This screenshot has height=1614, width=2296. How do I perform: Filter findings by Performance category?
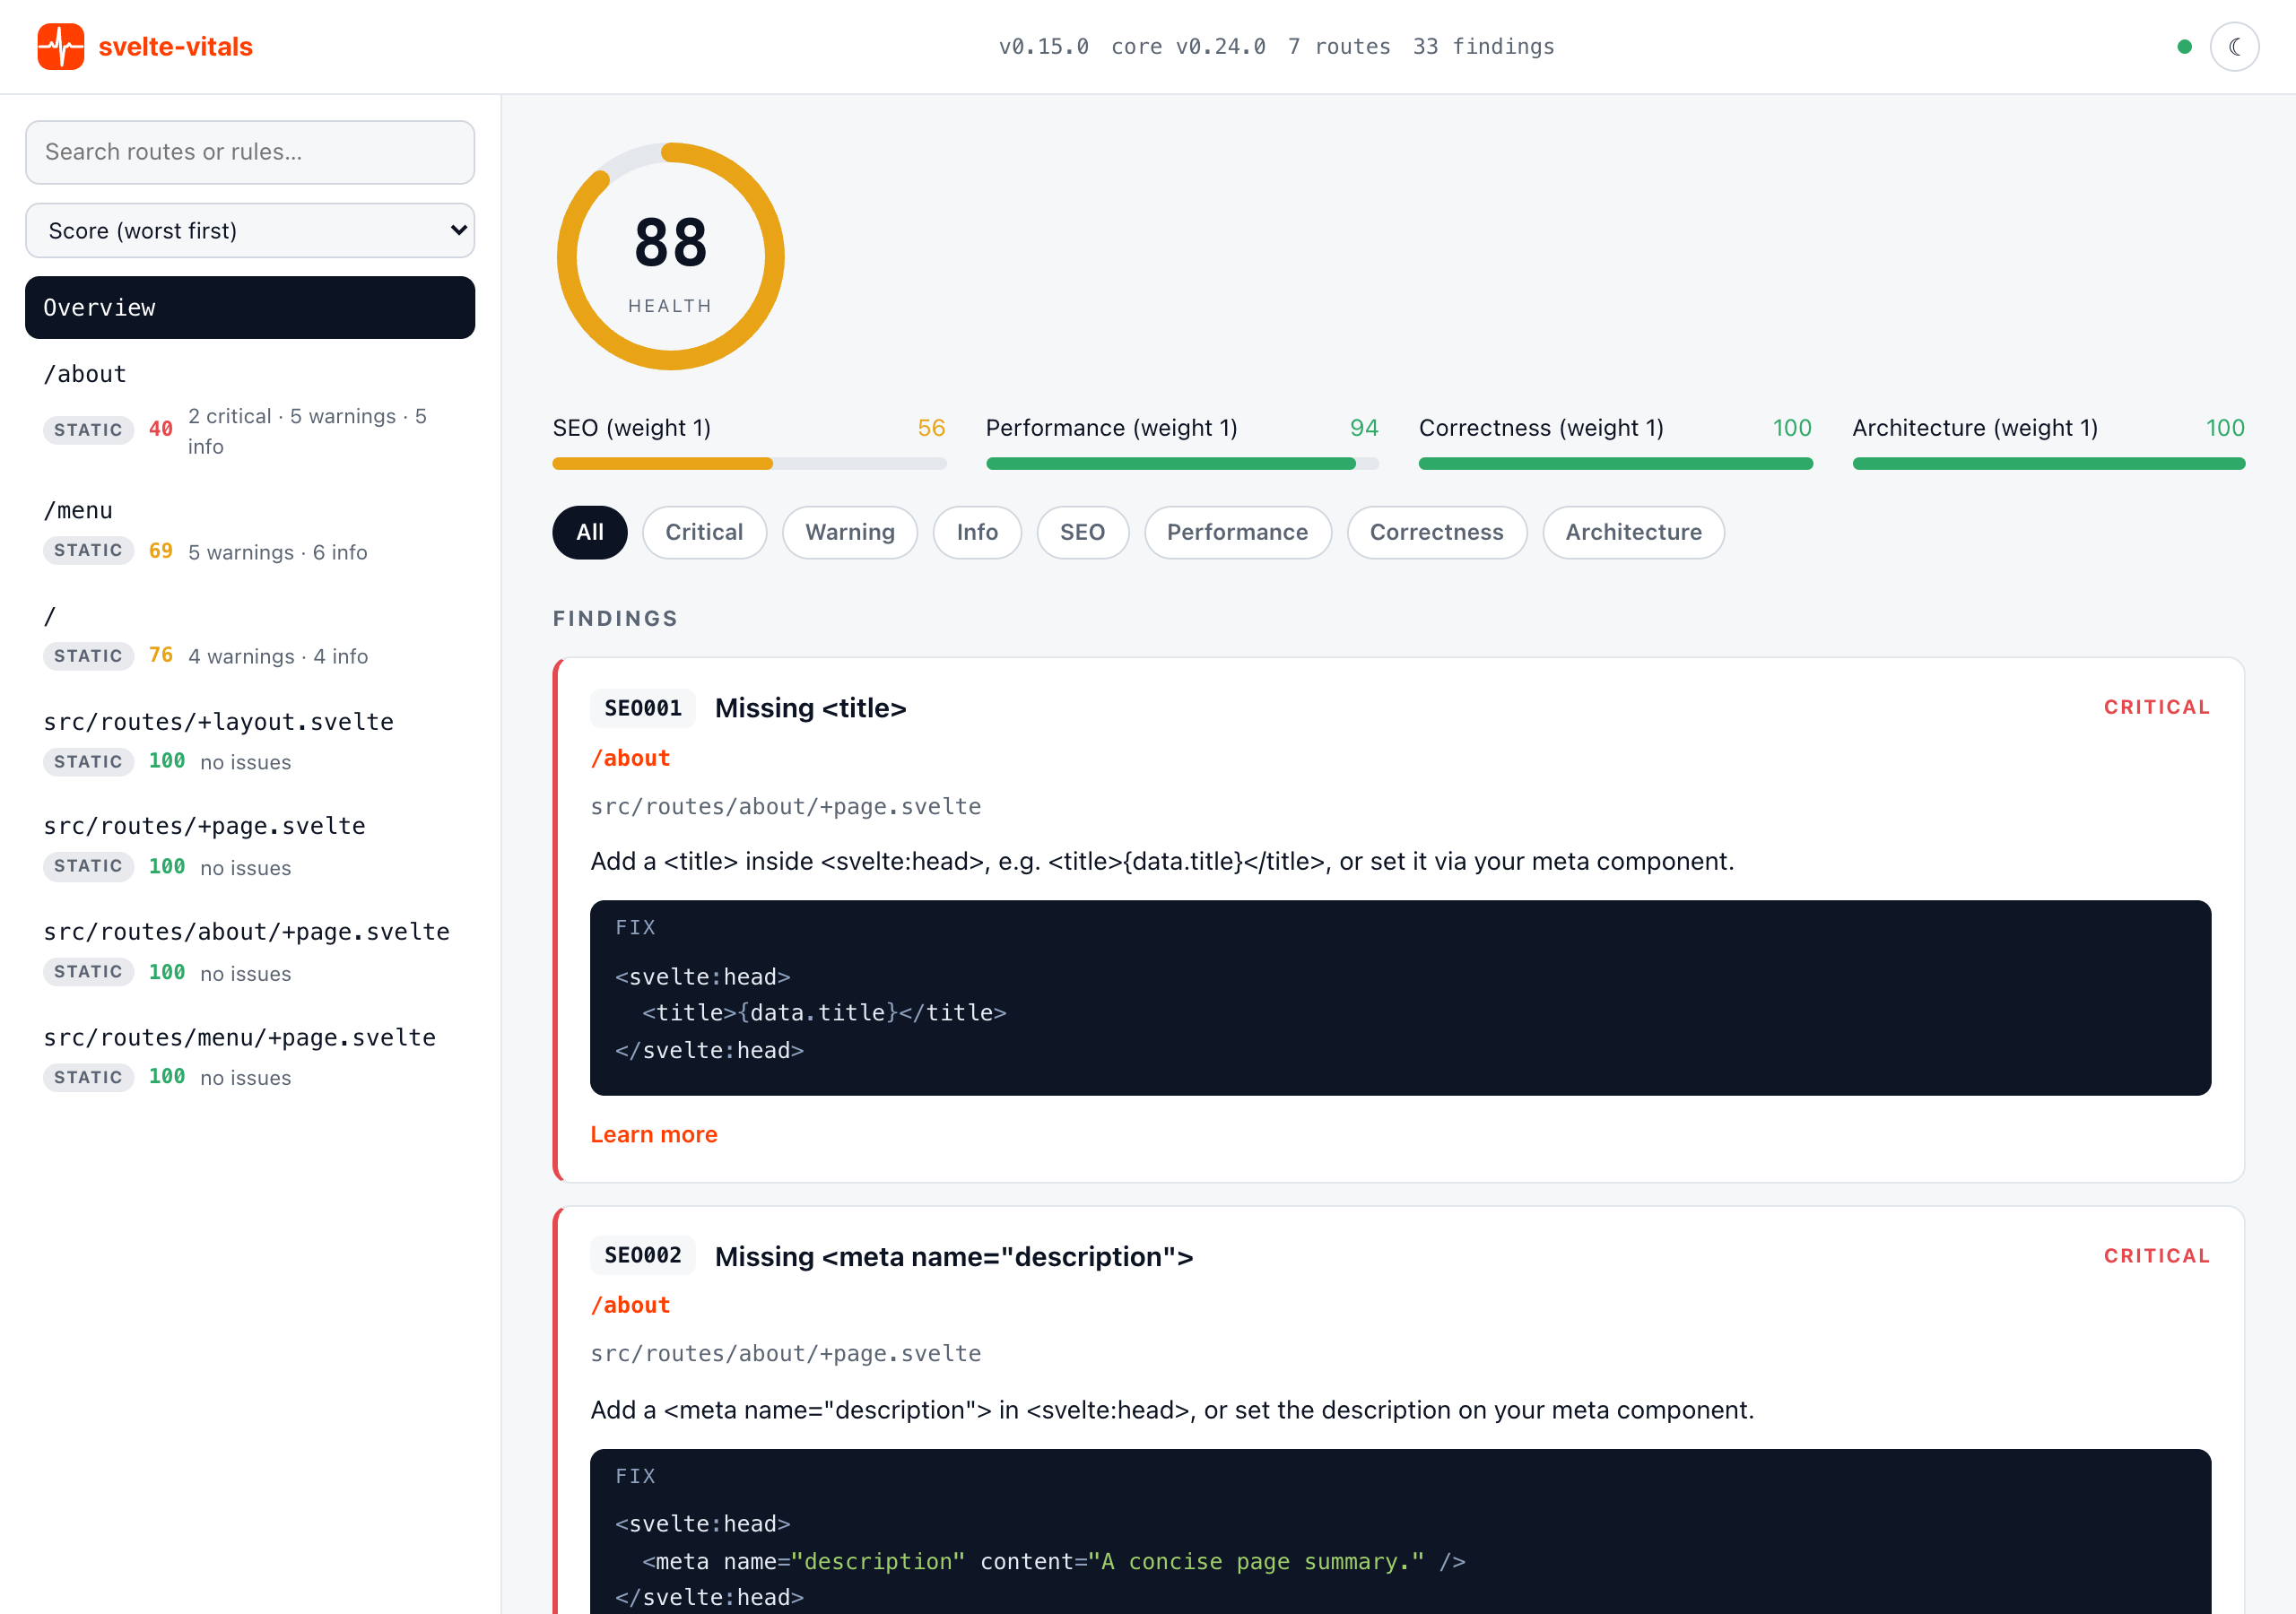[x=1238, y=533]
